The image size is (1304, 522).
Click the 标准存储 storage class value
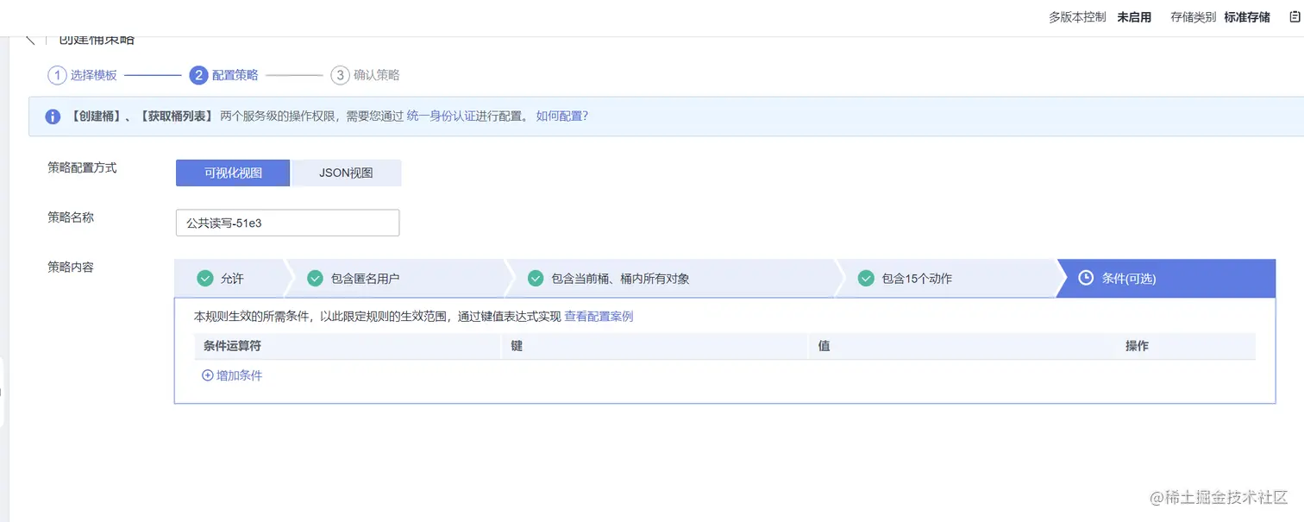click(1247, 17)
